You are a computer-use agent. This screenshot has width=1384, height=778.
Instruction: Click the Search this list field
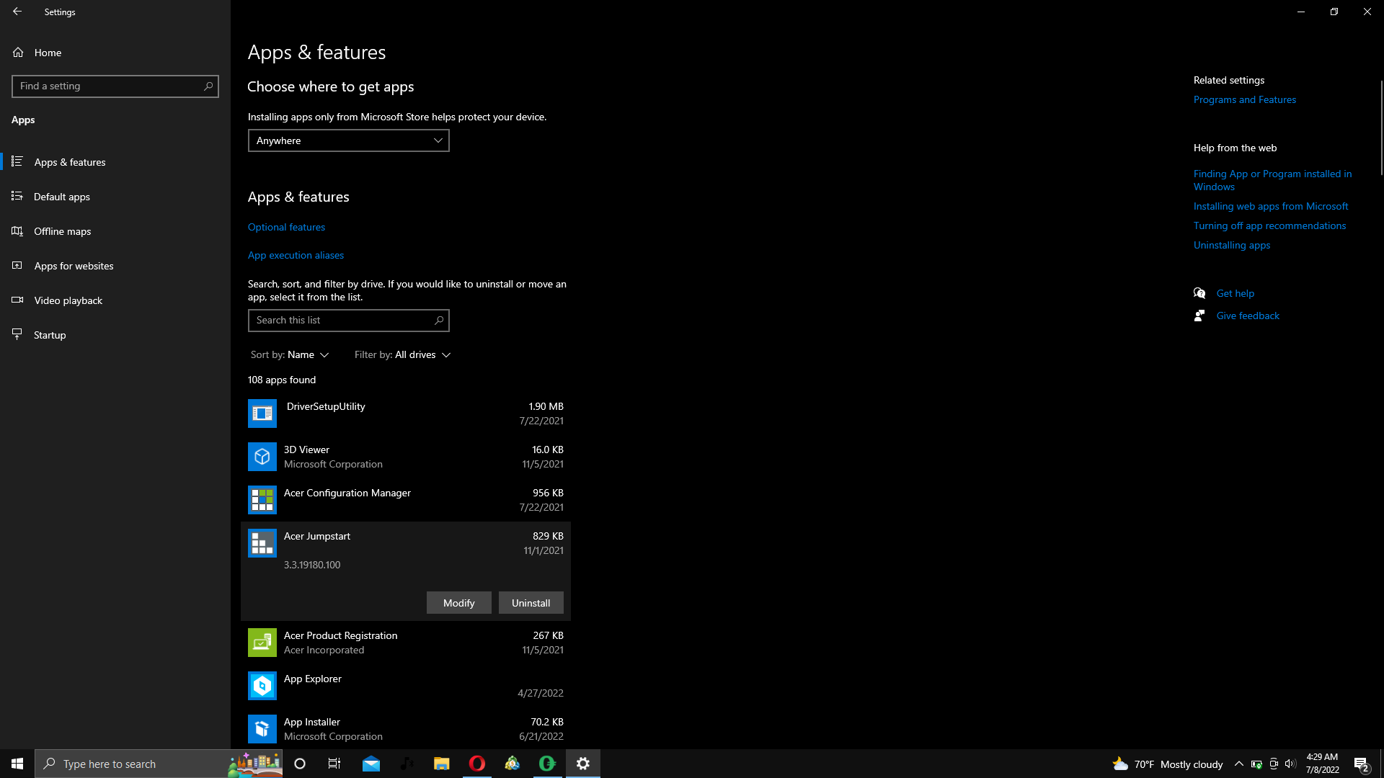coord(342,321)
